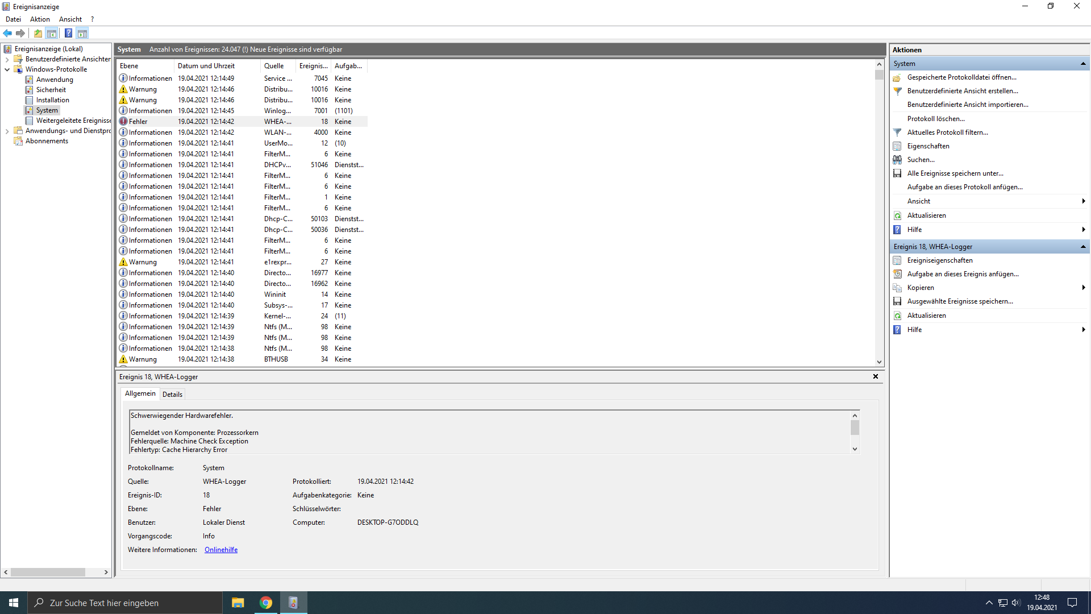This screenshot has width=1091, height=614.
Task: Close the event preview pane
Action: [875, 376]
